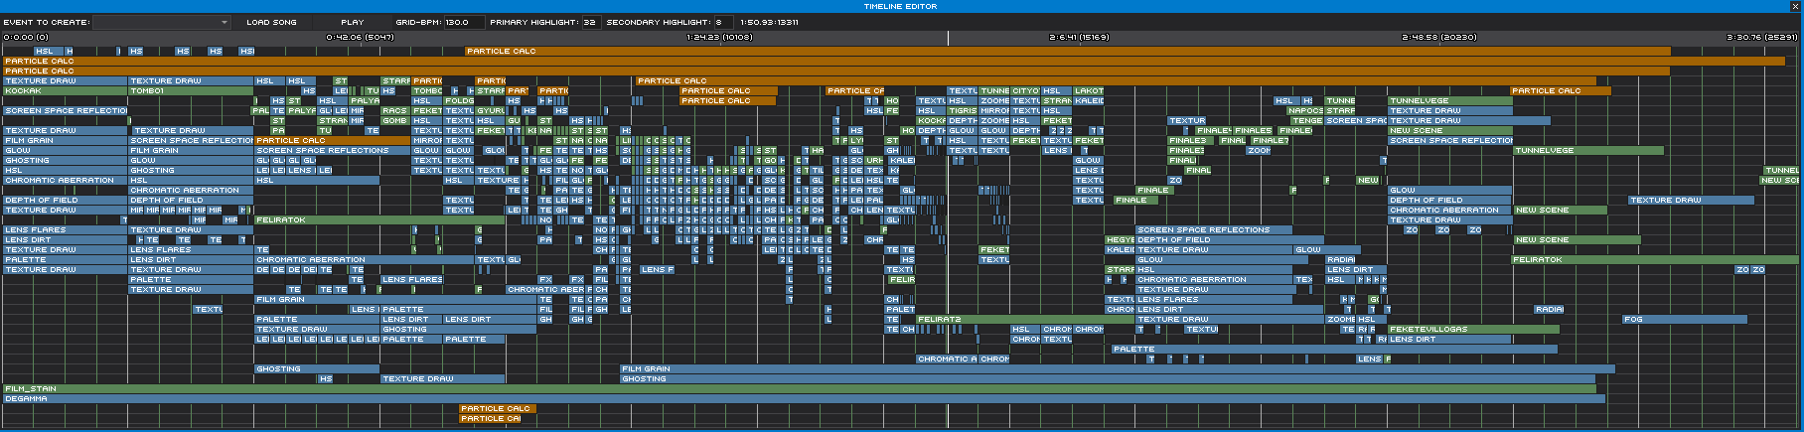
Task: Select the green TIGRIS event block
Action: click(x=962, y=111)
